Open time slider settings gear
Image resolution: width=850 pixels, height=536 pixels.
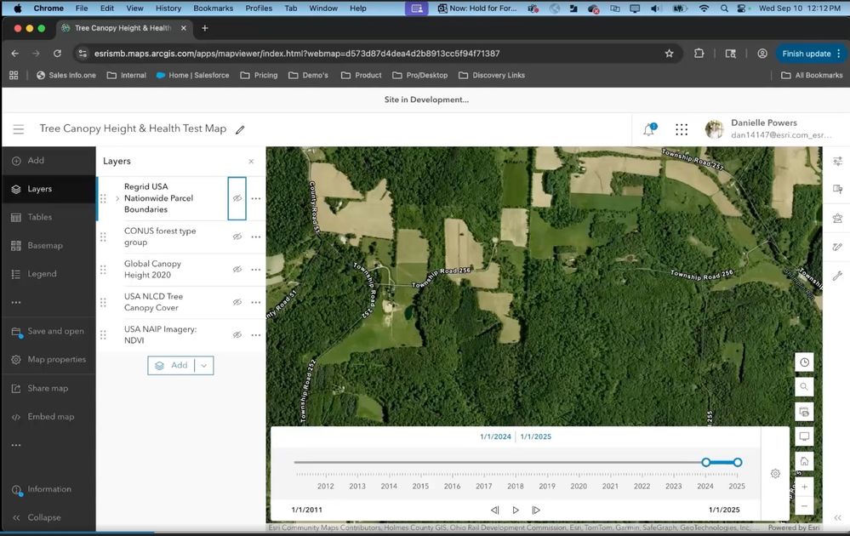pos(775,474)
